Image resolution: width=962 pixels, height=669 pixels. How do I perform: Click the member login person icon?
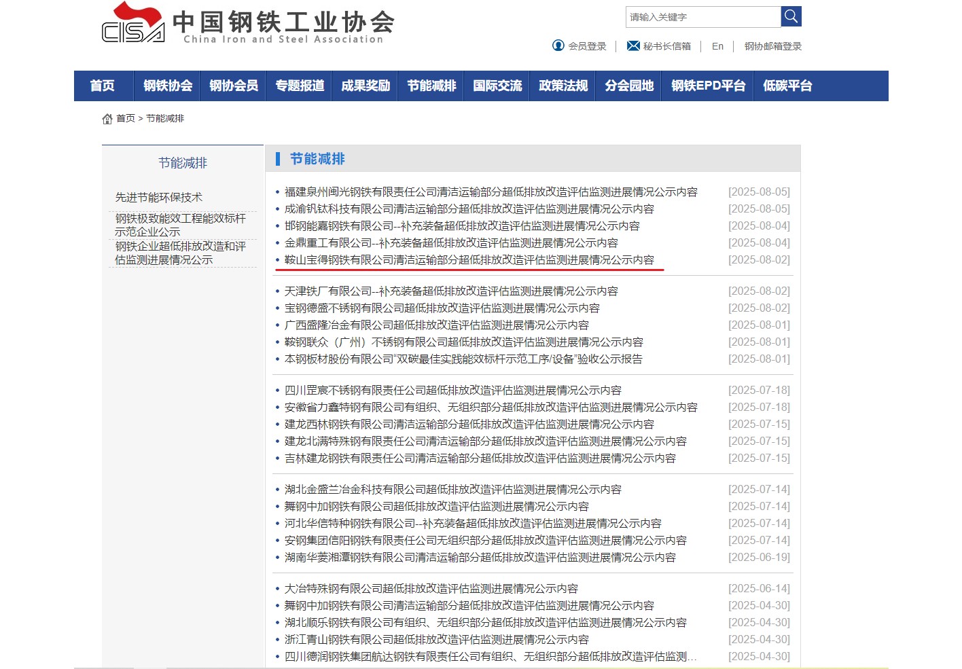(x=558, y=46)
